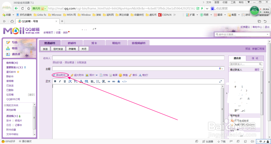Click the 定时发送 scheduled send button

pyautogui.click(x=58, y=49)
